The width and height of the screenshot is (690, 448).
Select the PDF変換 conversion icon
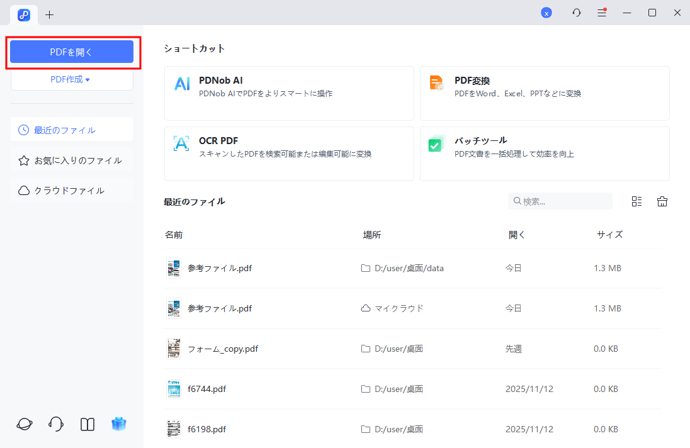click(x=437, y=82)
